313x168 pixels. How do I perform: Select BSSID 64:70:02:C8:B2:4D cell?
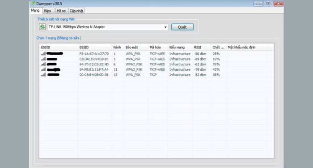[x=94, y=64]
